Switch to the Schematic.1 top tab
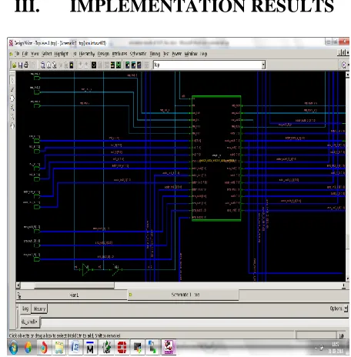This screenshot has width=351, height=357. pos(183,295)
